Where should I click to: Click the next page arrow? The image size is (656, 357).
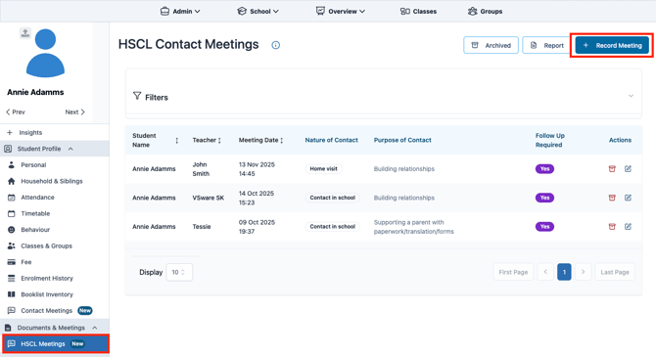coord(583,272)
